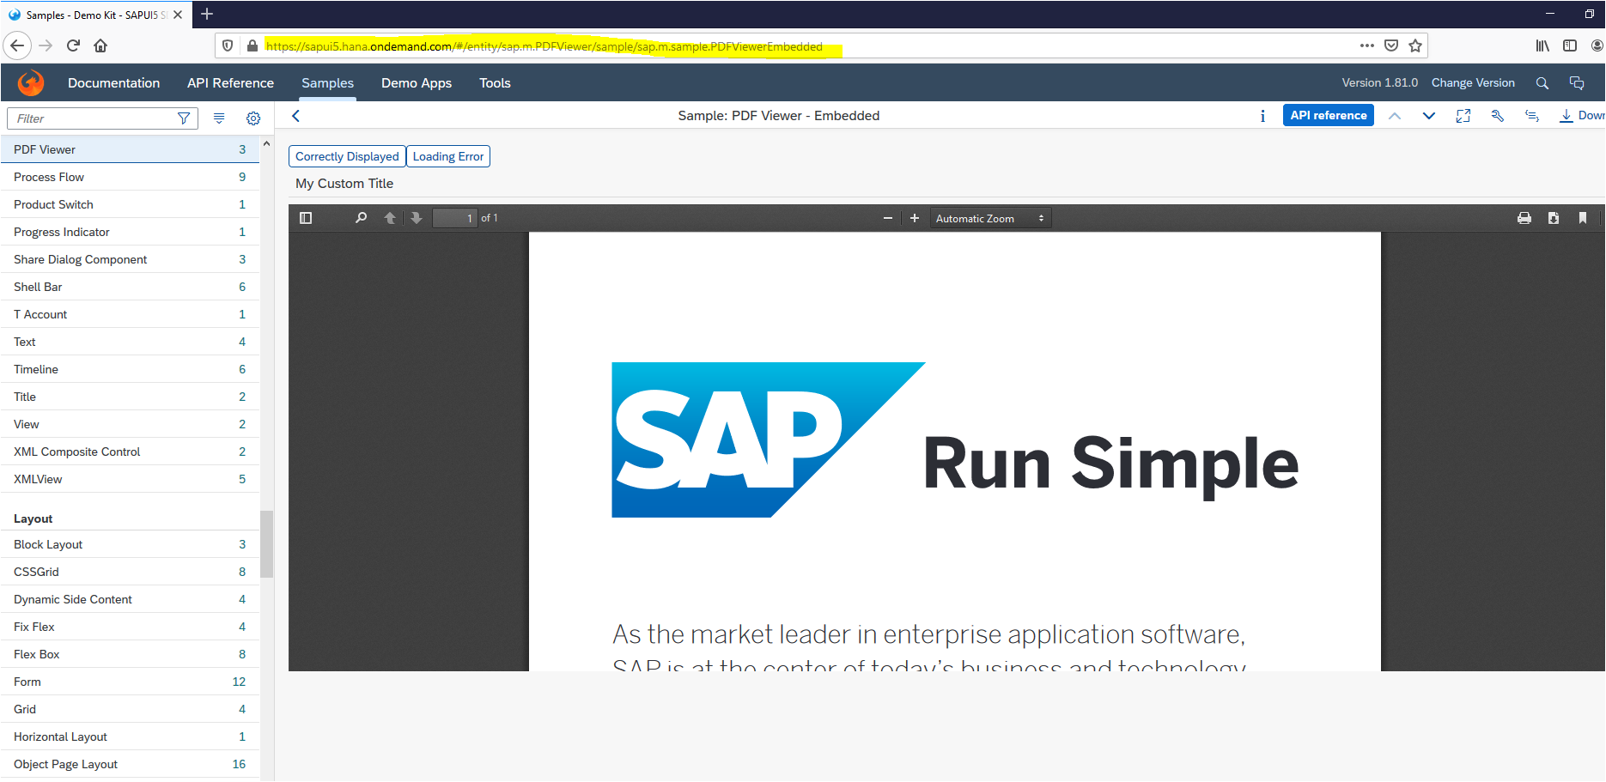Image resolution: width=1606 pixels, height=782 pixels.
Task: Download the PDF from the viewer toolbar
Action: click(1554, 218)
